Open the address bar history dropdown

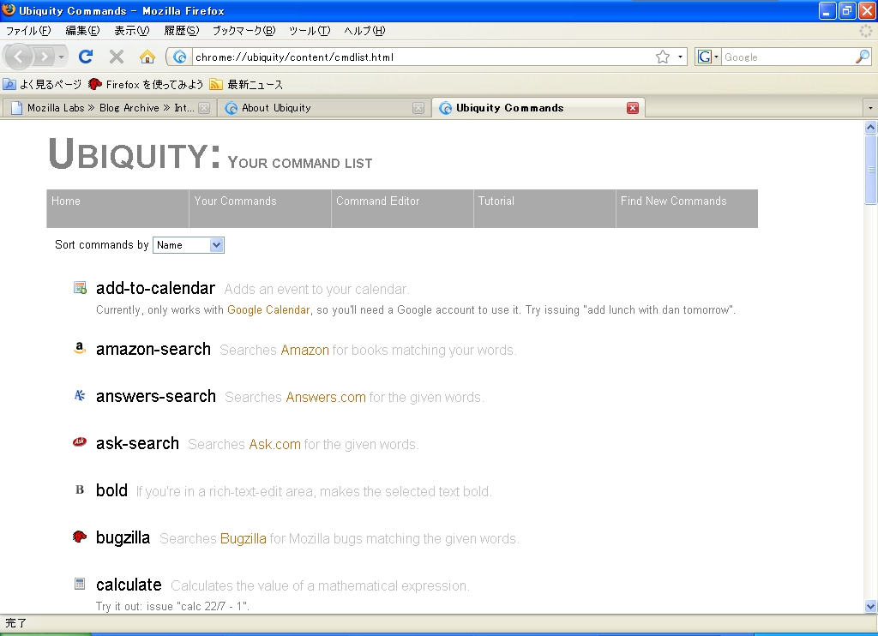point(680,57)
